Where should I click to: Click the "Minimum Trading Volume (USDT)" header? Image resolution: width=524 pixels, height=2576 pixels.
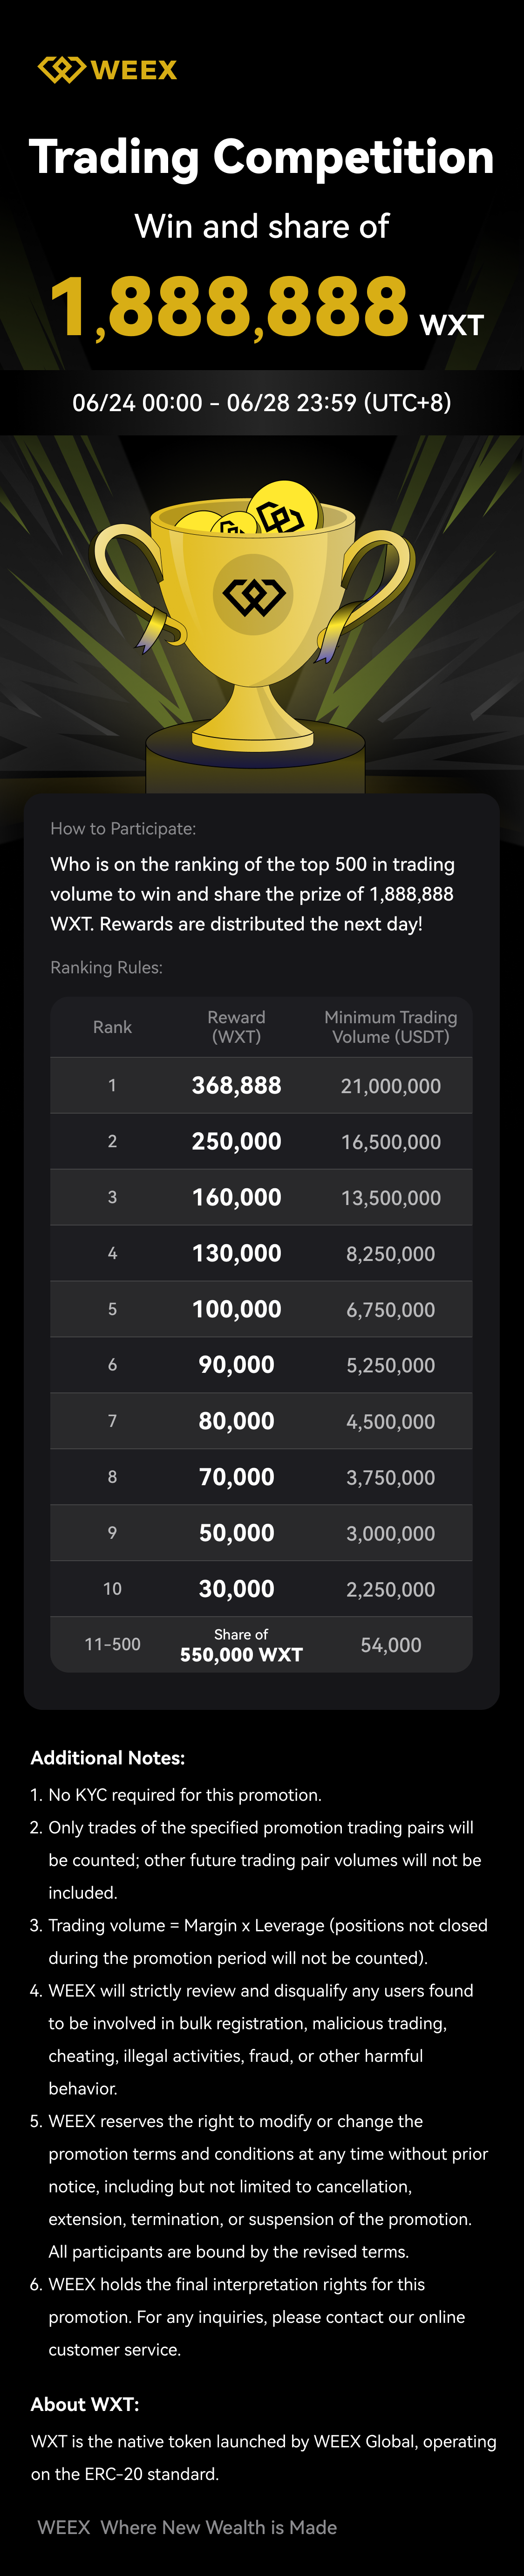coord(391,1027)
